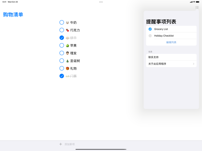Tap the chocolate bar emoji icon

point(67,30)
